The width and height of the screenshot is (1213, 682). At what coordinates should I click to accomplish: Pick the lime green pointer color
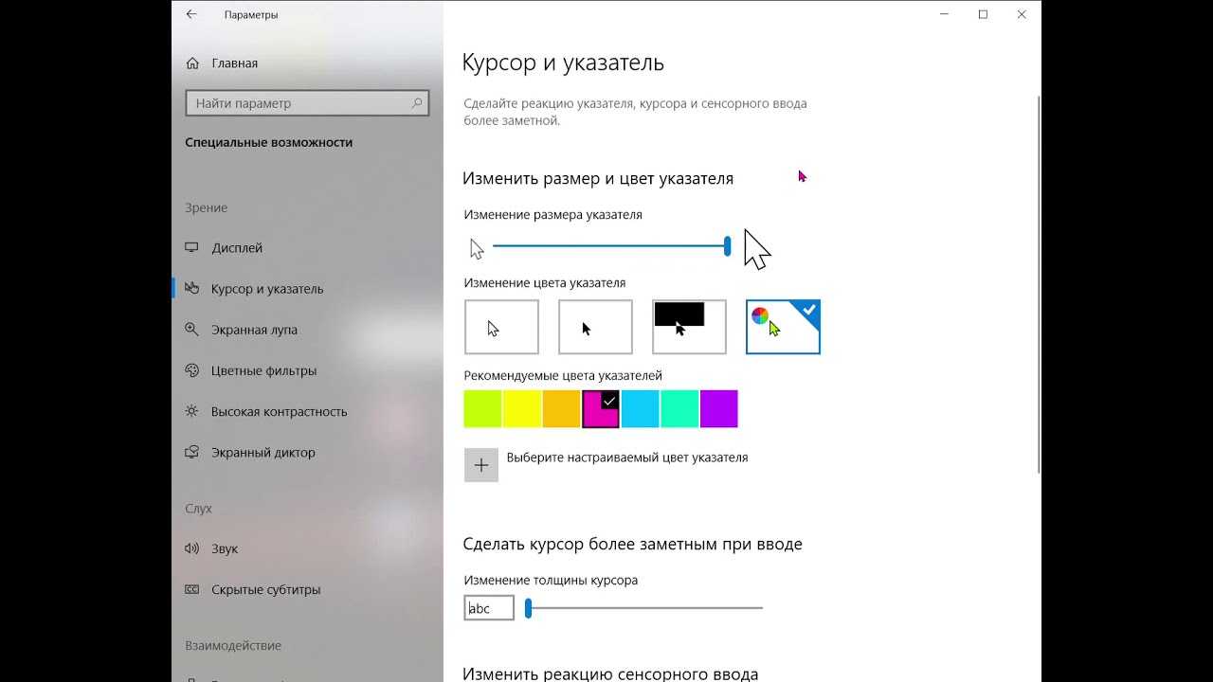(x=482, y=409)
